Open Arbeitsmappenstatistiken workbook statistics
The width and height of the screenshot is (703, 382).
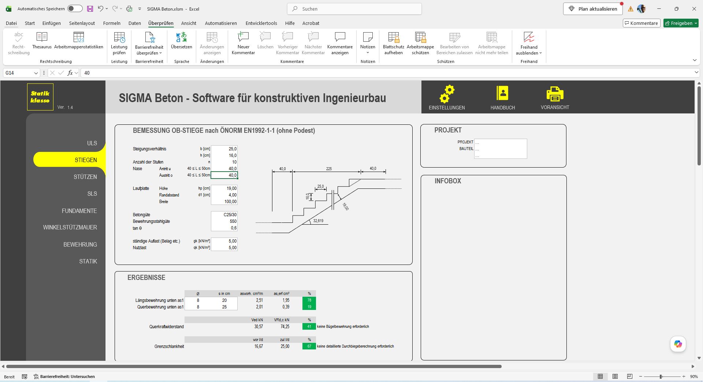point(79,40)
